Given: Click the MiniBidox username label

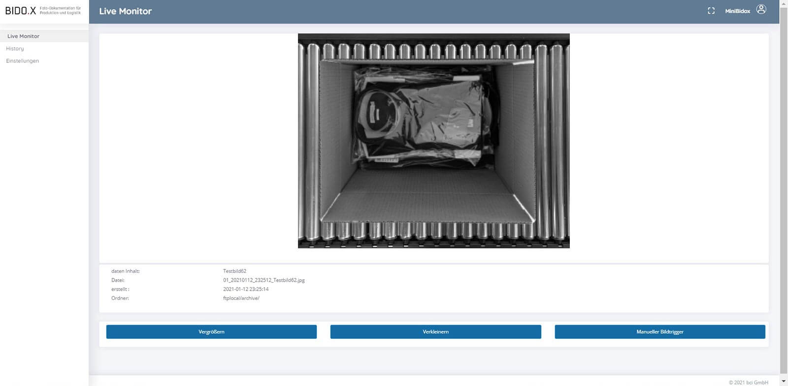Looking at the screenshot, I should coord(737,11).
